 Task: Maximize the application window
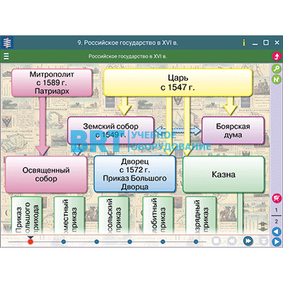pos(266,42)
